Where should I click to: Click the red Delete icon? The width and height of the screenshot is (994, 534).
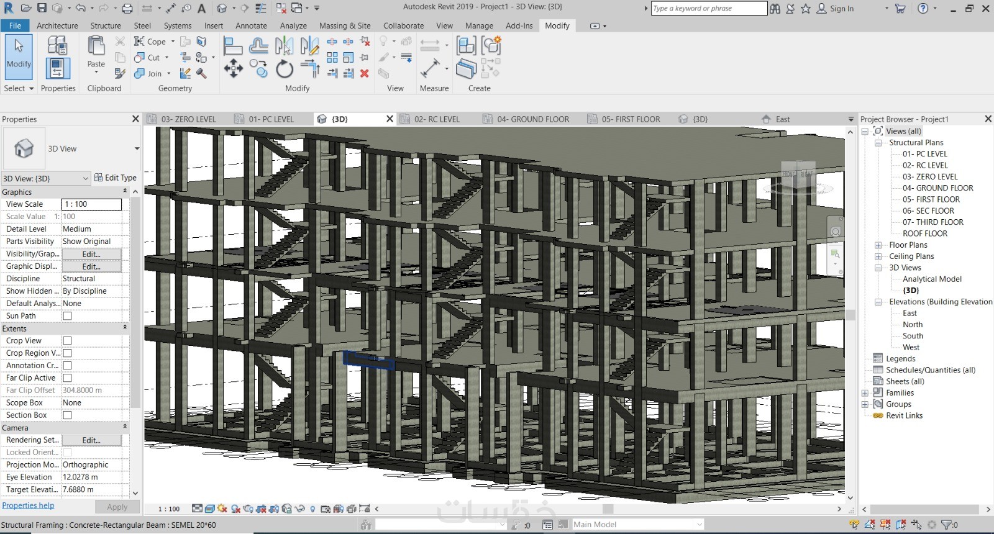coord(365,73)
